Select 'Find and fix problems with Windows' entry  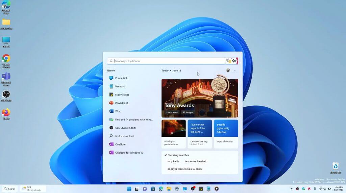pyautogui.click(x=131, y=120)
